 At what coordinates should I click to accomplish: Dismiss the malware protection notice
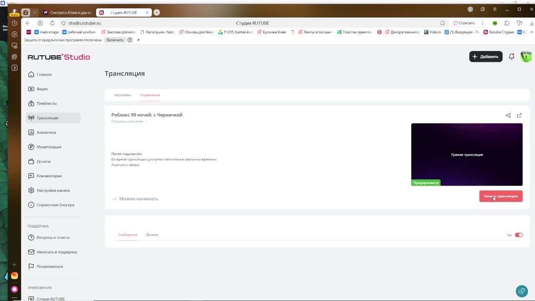(x=138, y=40)
